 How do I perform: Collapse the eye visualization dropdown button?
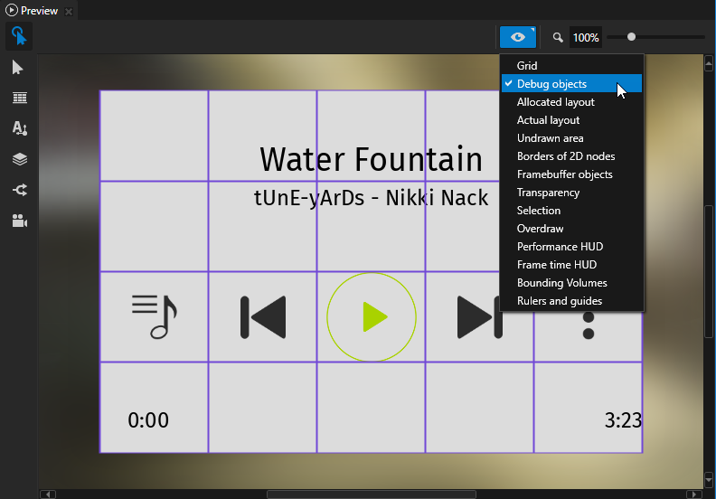tap(518, 37)
